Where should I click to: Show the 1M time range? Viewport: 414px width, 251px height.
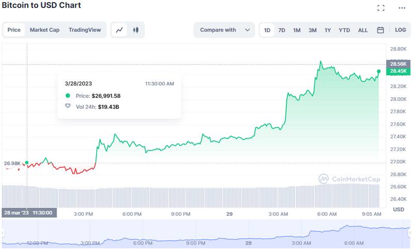tap(297, 30)
